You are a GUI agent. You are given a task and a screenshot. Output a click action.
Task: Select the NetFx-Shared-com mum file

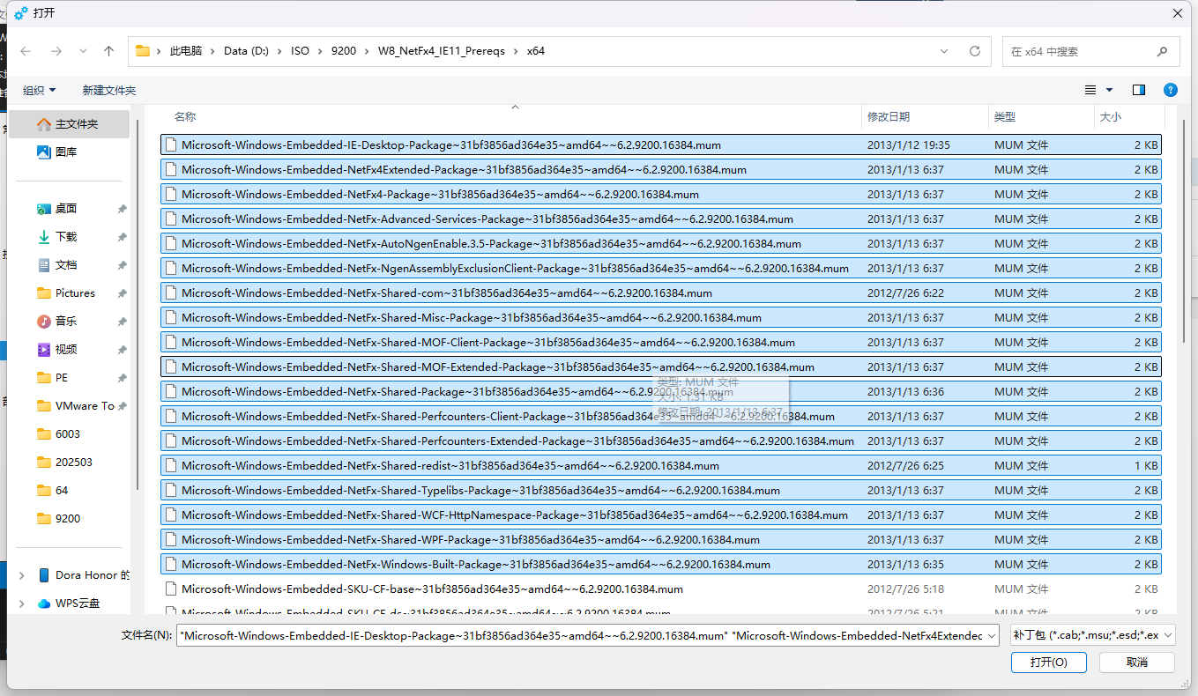661,292
